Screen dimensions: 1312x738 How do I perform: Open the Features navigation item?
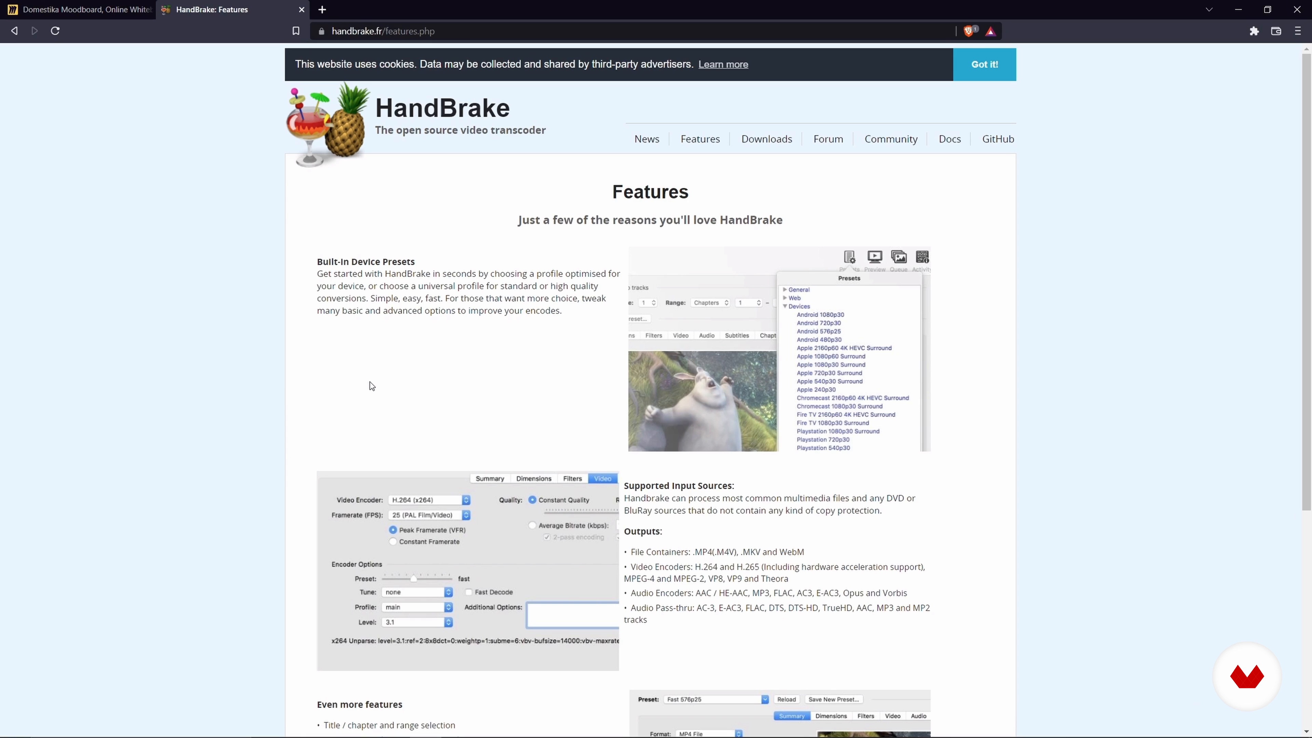(700, 139)
